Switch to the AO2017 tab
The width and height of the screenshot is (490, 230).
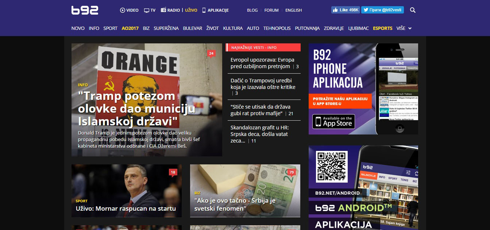(x=130, y=28)
